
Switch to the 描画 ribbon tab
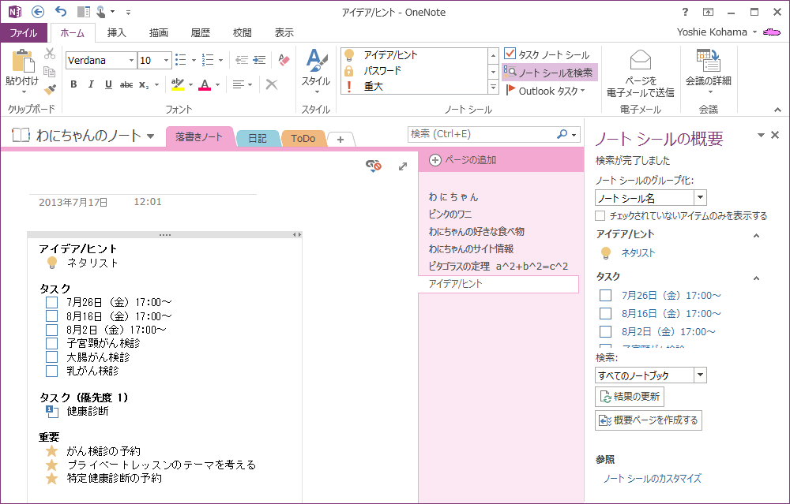(x=158, y=32)
